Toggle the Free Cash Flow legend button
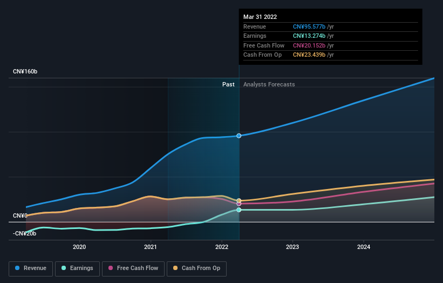443x283 pixels. pyautogui.click(x=133, y=268)
